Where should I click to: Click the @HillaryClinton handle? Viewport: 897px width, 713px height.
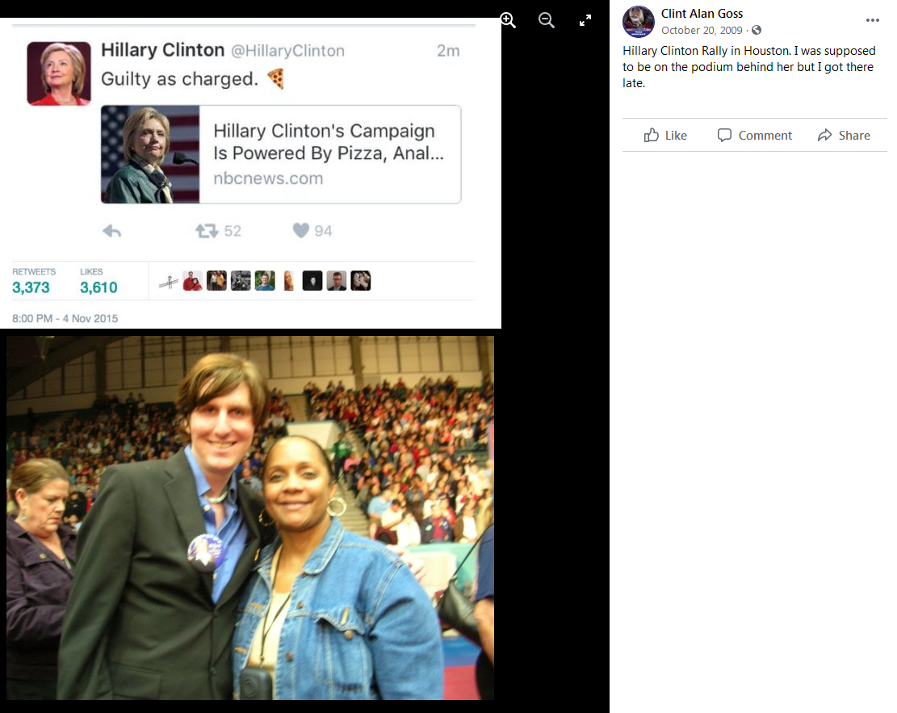coord(287,51)
